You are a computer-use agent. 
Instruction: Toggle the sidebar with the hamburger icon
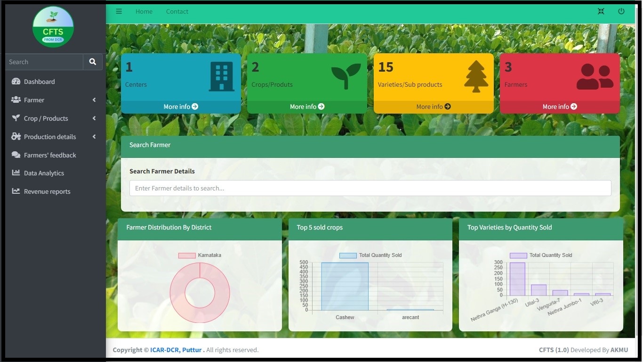(119, 11)
